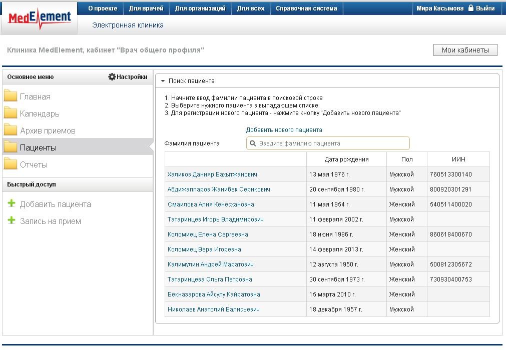The image size is (506, 350).
Task: Open the Для организаций menu
Action: pos(200,8)
